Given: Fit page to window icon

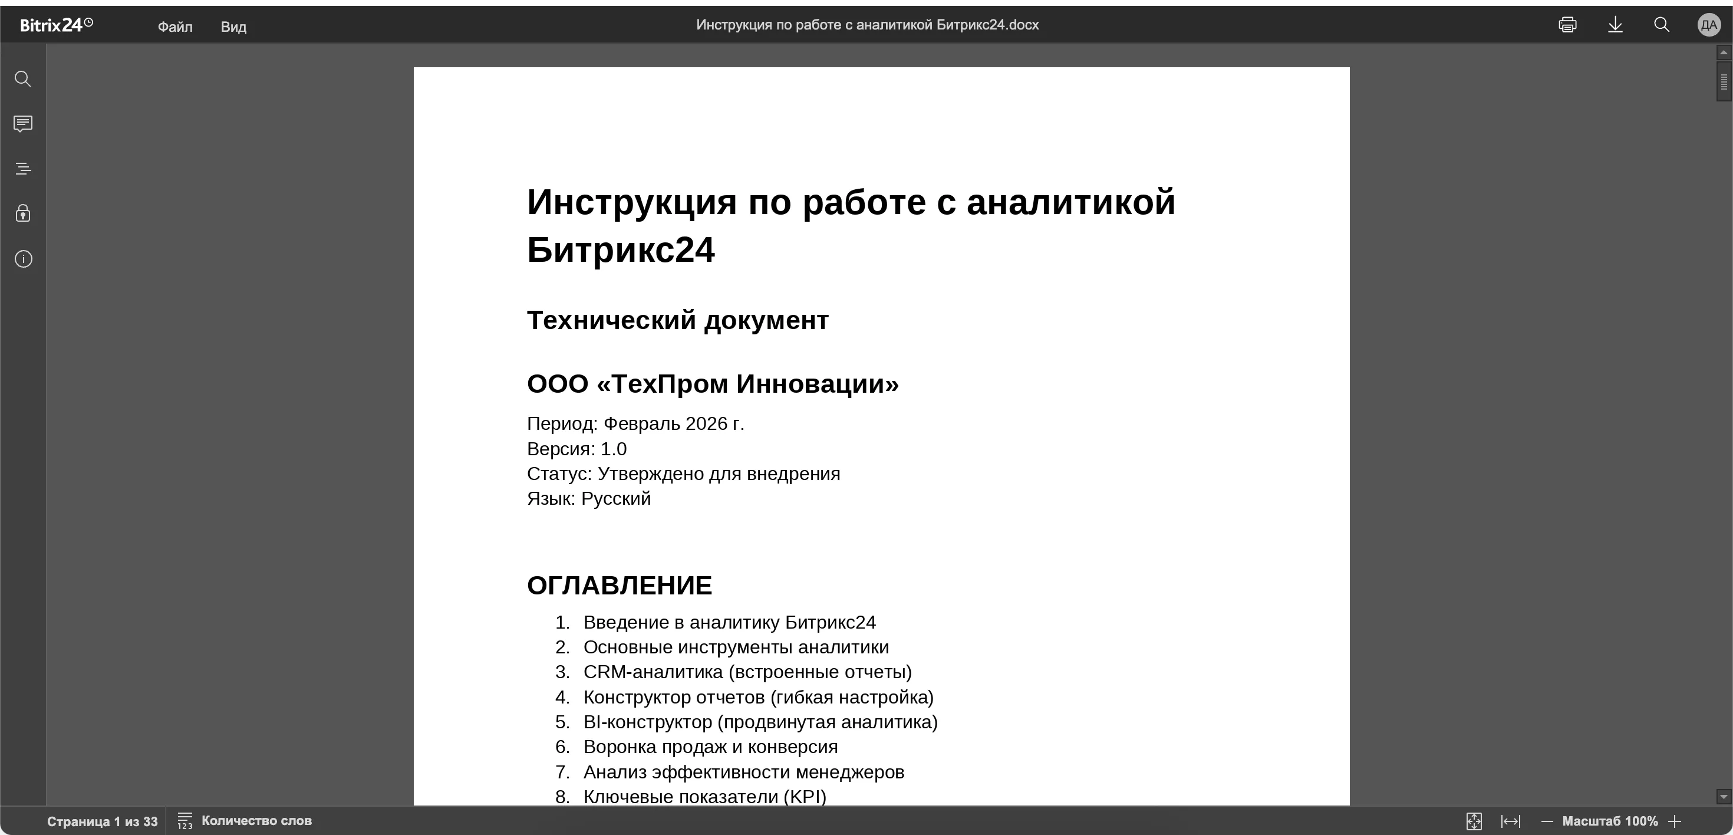Looking at the screenshot, I should point(1474,821).
